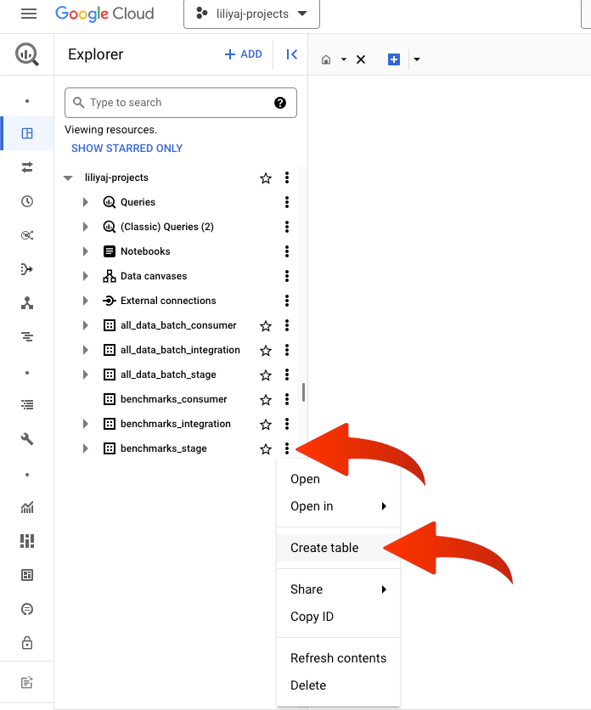This screenshot has height=710, width=591.
Task: Star the all_data_batch_consumer dataset
Action: (x=266, y=325)
